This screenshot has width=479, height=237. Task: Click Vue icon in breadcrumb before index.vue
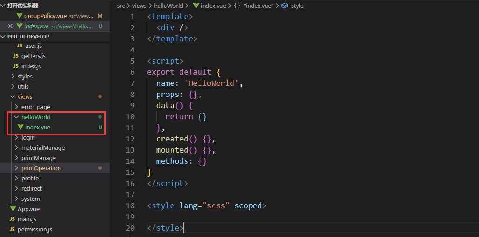tap(196, 6)
